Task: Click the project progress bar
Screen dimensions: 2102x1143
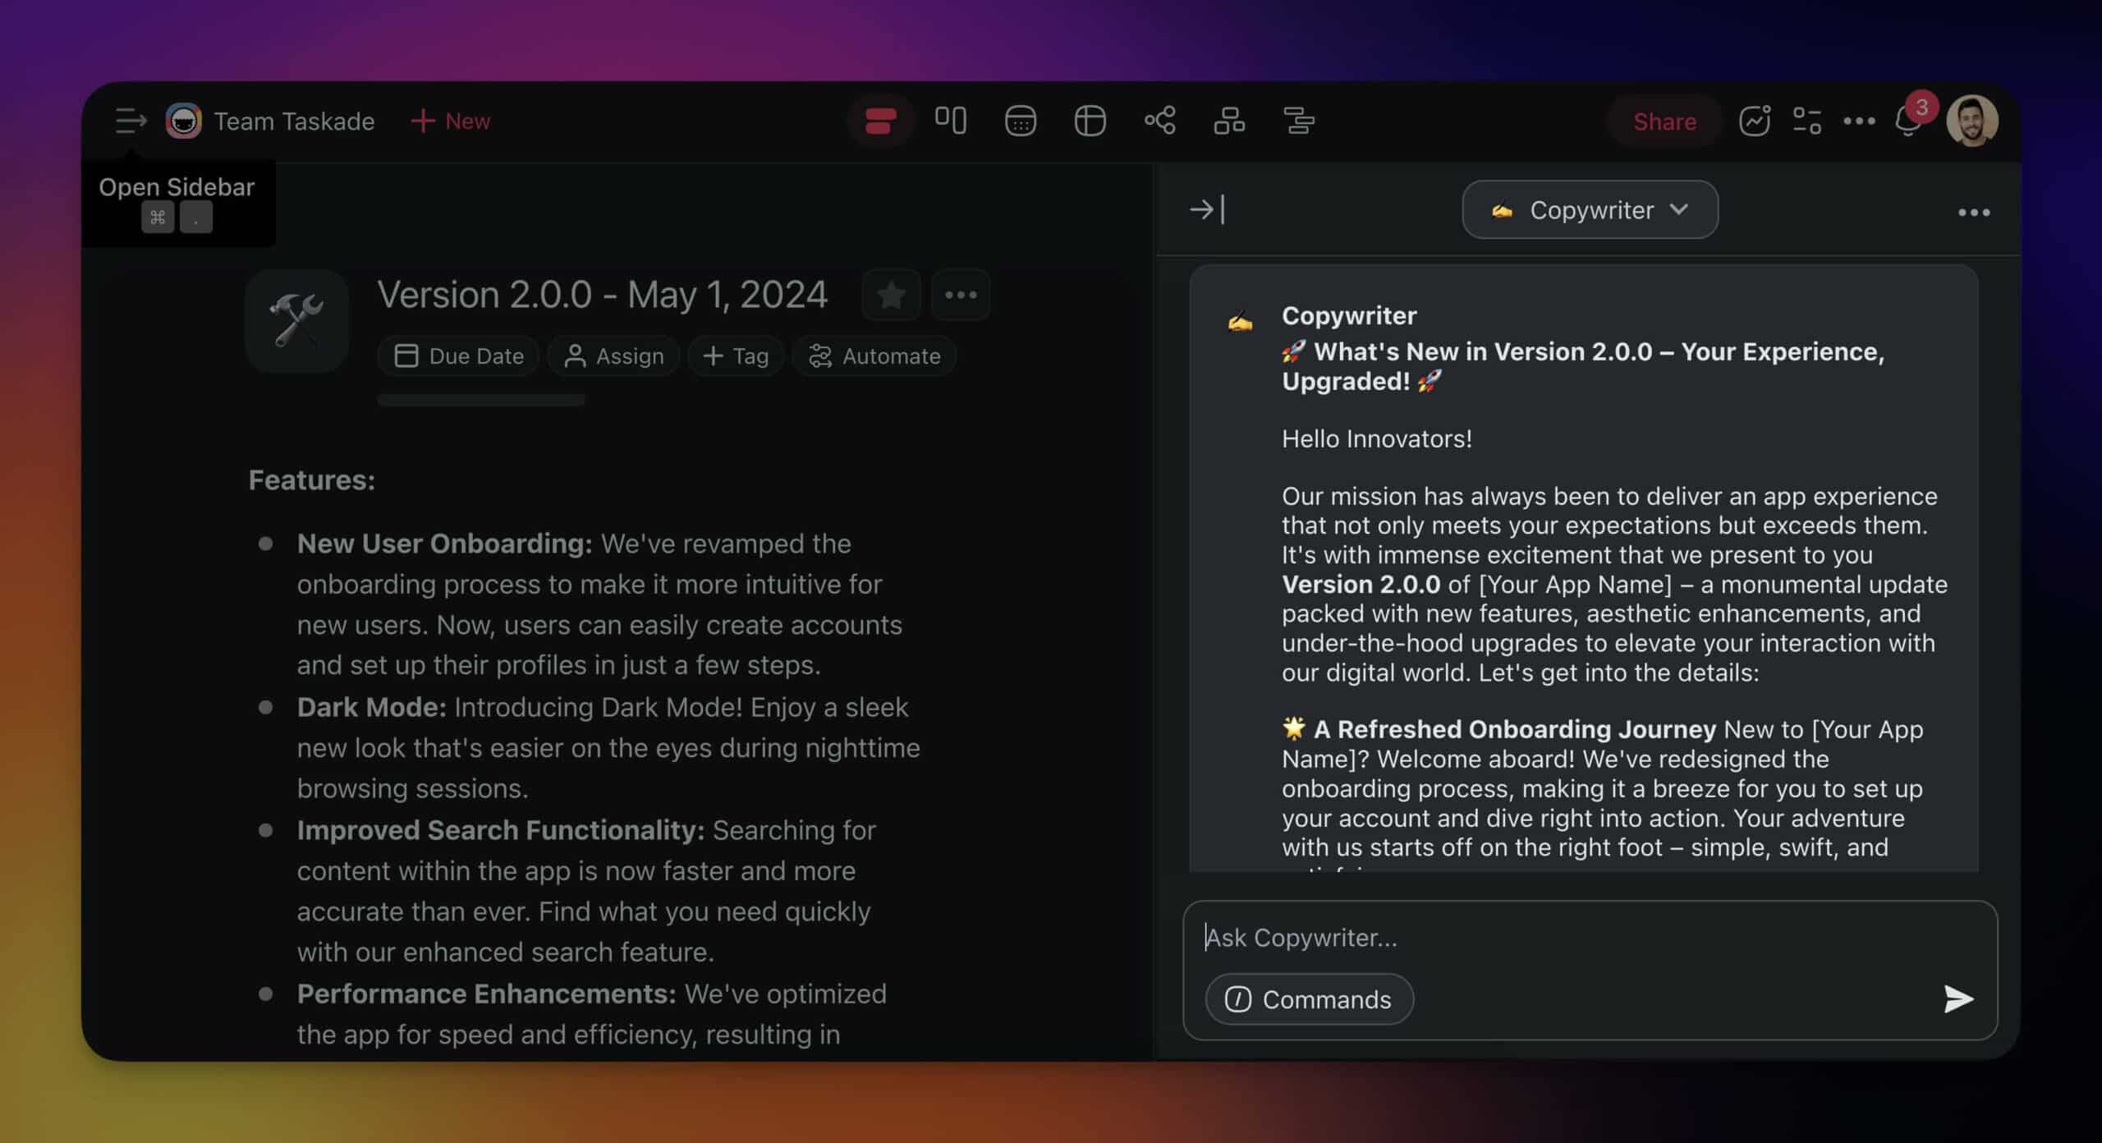Action: pyautogui.click(x=481, y=401)
